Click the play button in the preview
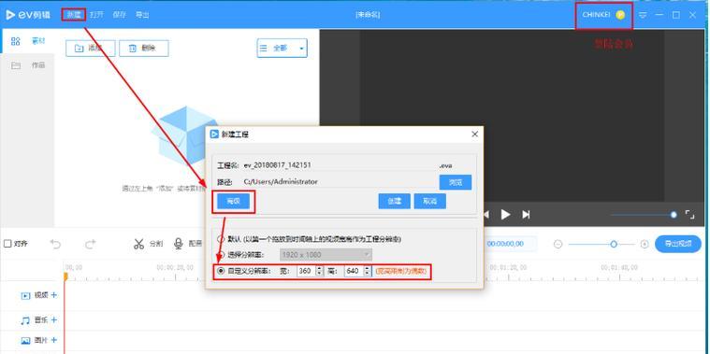Viewport: 710px width, 354px height. pos(505,214)
